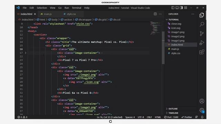Viewport: 221px width, 124px height.
Task: Open the Search view in the activity bar
Action: (x=202, y=24)
